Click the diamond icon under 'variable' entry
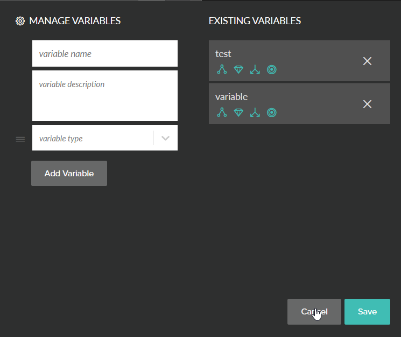The width and height of the screenshot is (401, 337). click(x=238, y=112)
